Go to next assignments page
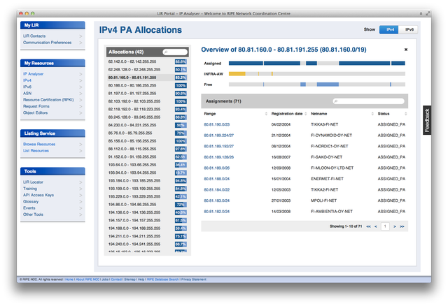448x306 pixels. [x=395, y=226]
